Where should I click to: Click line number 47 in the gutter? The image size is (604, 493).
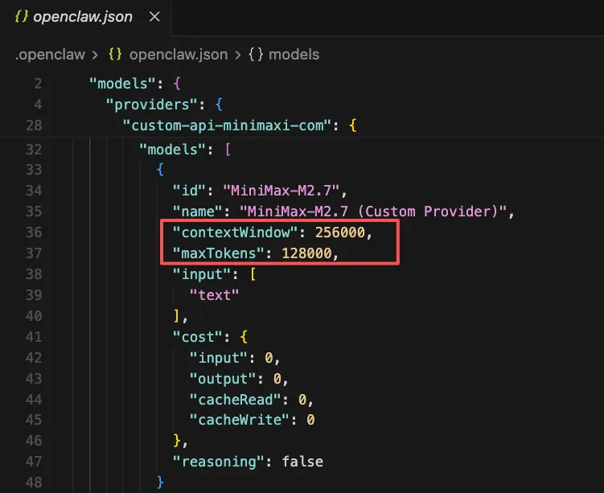tap(34, 462)
